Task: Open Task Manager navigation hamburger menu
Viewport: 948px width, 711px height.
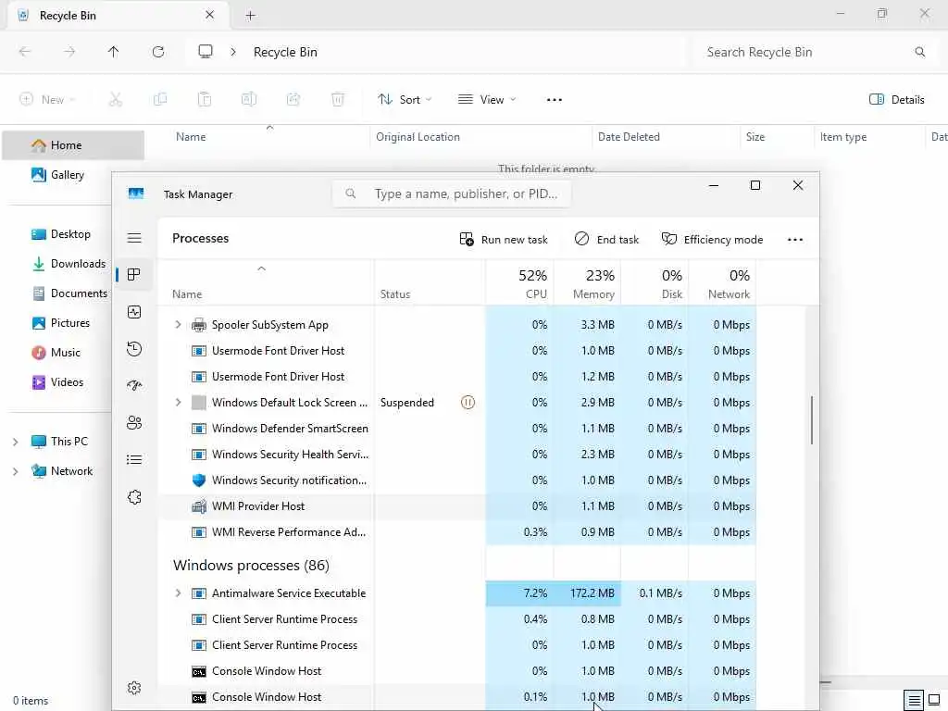Action: click(134, 238)
